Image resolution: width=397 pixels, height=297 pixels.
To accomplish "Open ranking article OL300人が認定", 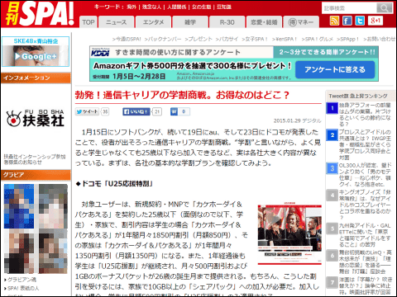I will click(365, 175).
